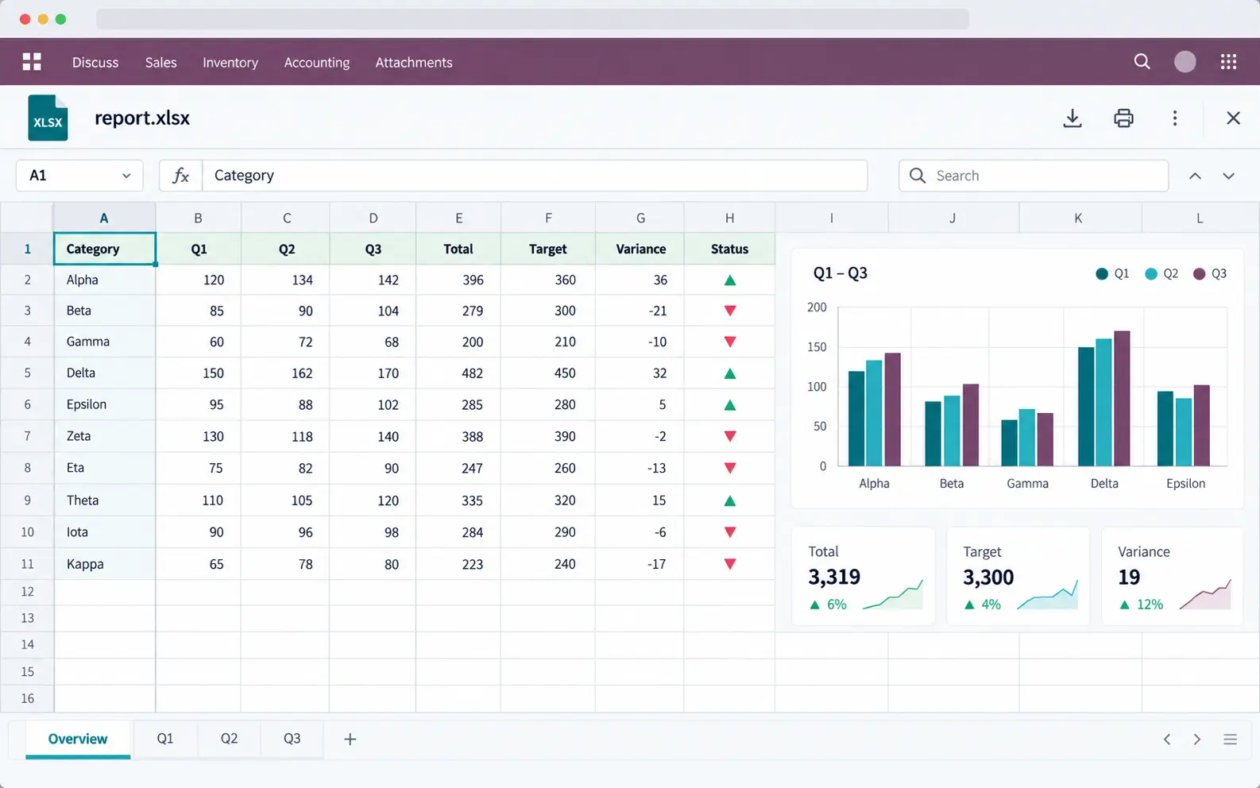
Task: Open the Accounting menu
Action: [317, 62]
